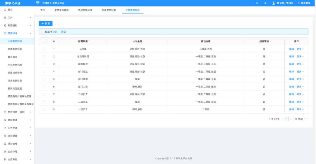Click 退出登录 to log out
The image size is (316, 164).
tap(304, 3)
